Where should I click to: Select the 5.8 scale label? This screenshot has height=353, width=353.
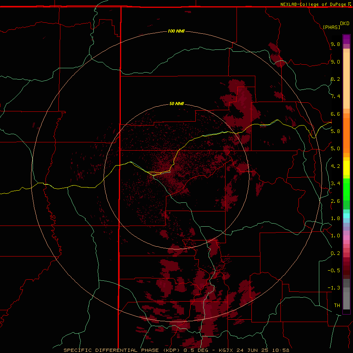click(335, 131)
